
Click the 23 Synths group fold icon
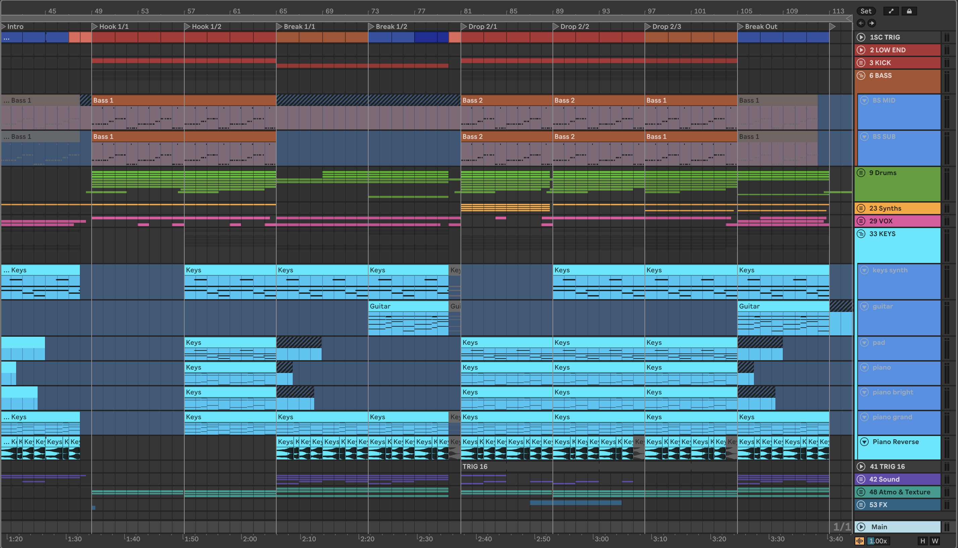[861, 208]
